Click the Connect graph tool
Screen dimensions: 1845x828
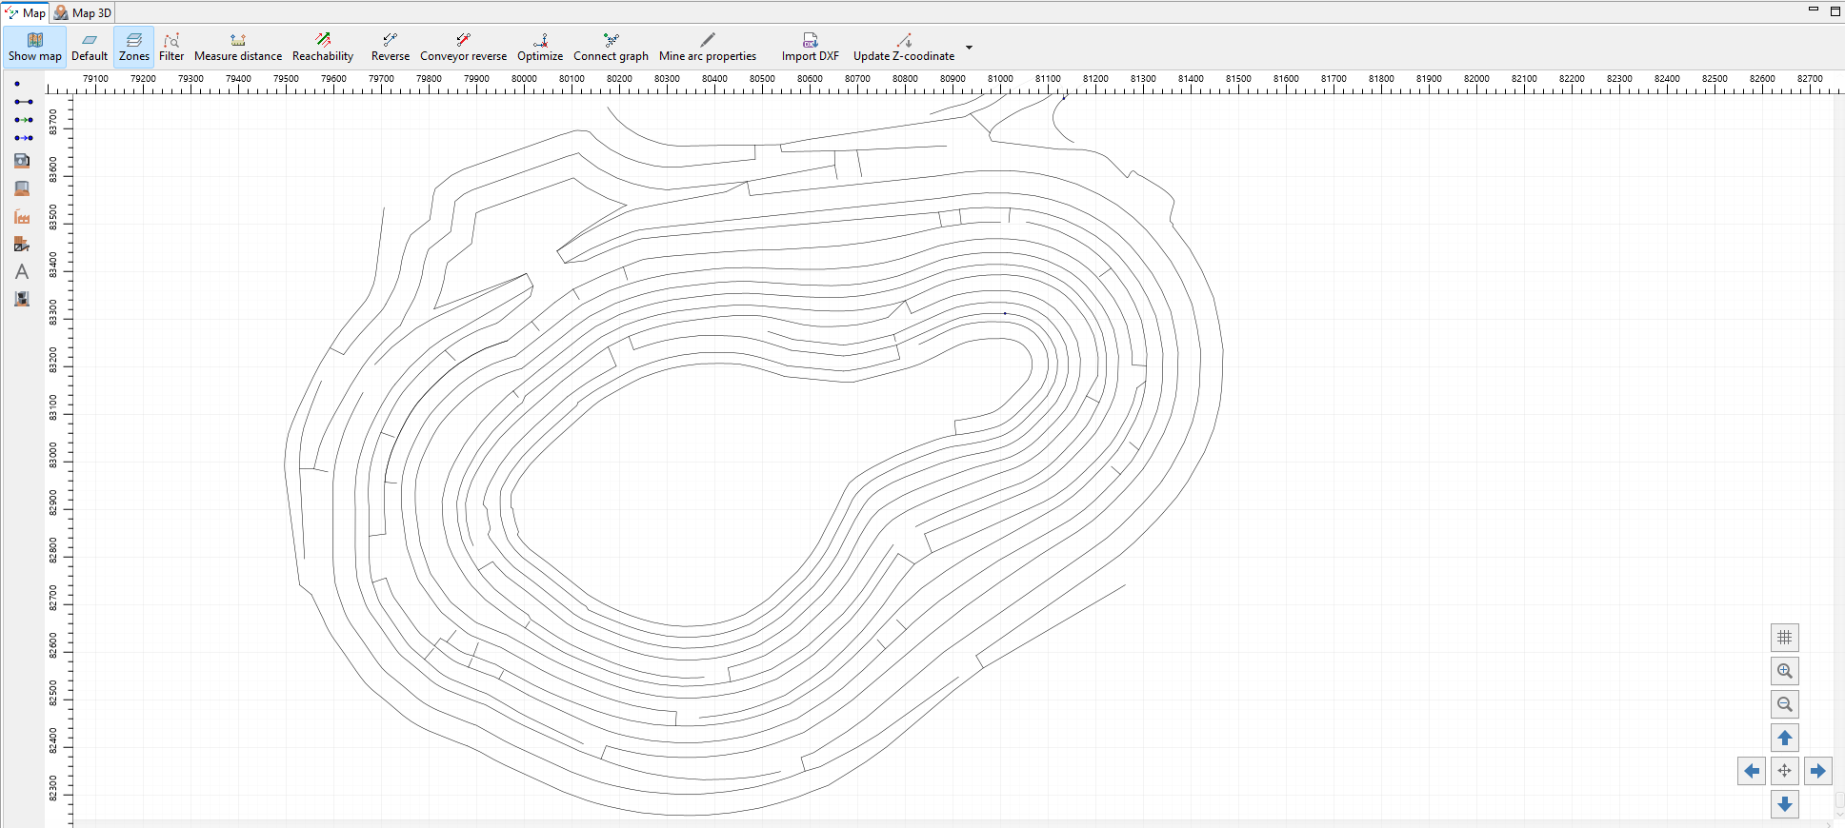point(611,47)
